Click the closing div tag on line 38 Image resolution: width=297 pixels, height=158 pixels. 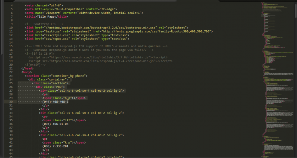click(44, 132)
